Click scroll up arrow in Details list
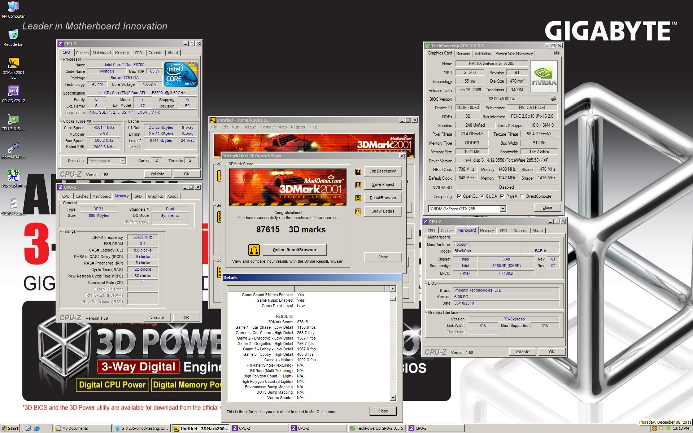Viewport: 693px width, 433px height. coord(393,289)
